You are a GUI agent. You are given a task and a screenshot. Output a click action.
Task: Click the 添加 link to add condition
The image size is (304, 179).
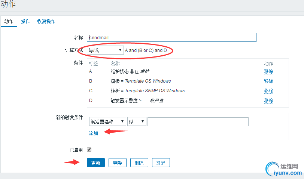point(94,133)
